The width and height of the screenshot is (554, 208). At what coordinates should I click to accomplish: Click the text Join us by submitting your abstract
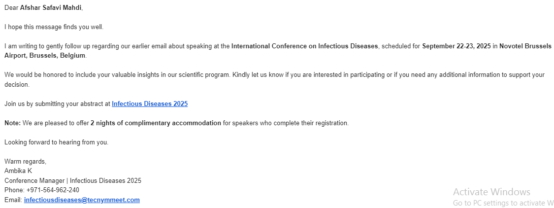(x=57, y=104)
